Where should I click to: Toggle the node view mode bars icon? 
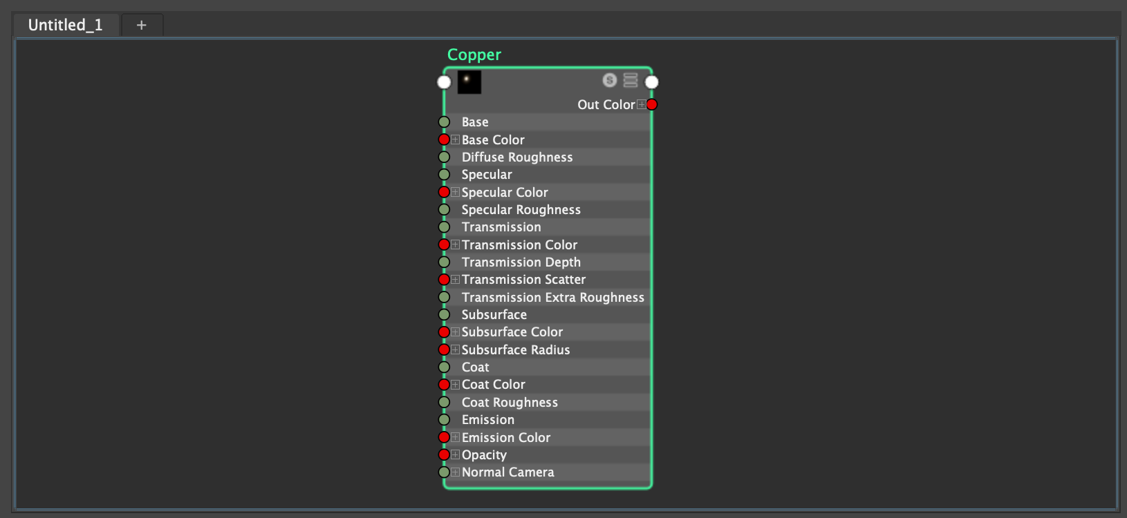coord(631,80)
